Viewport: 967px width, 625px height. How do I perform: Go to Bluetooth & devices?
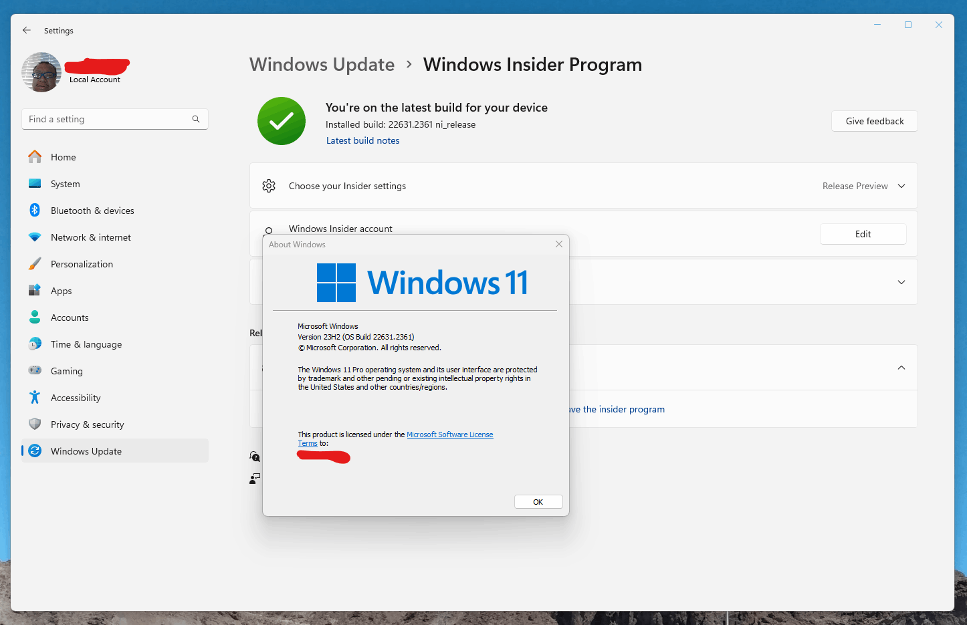tap(115, 211)
